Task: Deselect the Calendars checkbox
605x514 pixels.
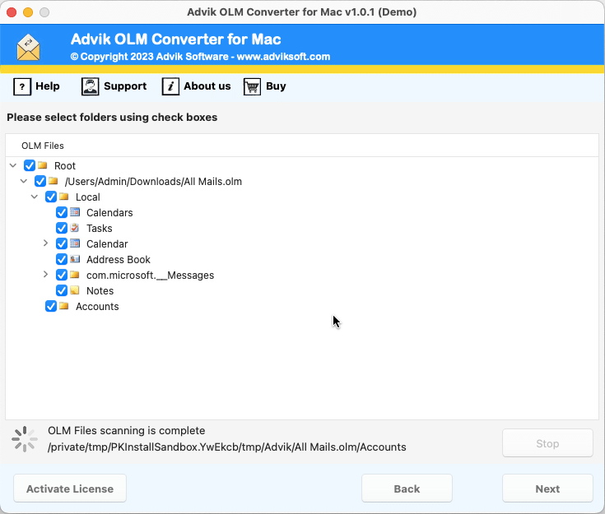Action: [62, 212]
